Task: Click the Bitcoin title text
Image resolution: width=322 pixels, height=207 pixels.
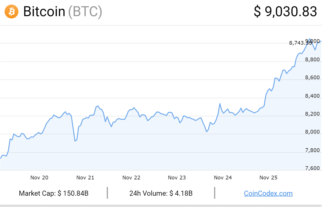Action: pyautogui.click(x=44, y=12)
